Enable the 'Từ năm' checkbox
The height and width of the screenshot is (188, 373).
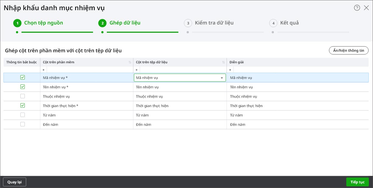click(23, 115)
